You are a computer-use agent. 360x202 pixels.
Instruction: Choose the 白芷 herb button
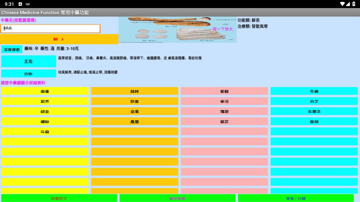point(314,101)
